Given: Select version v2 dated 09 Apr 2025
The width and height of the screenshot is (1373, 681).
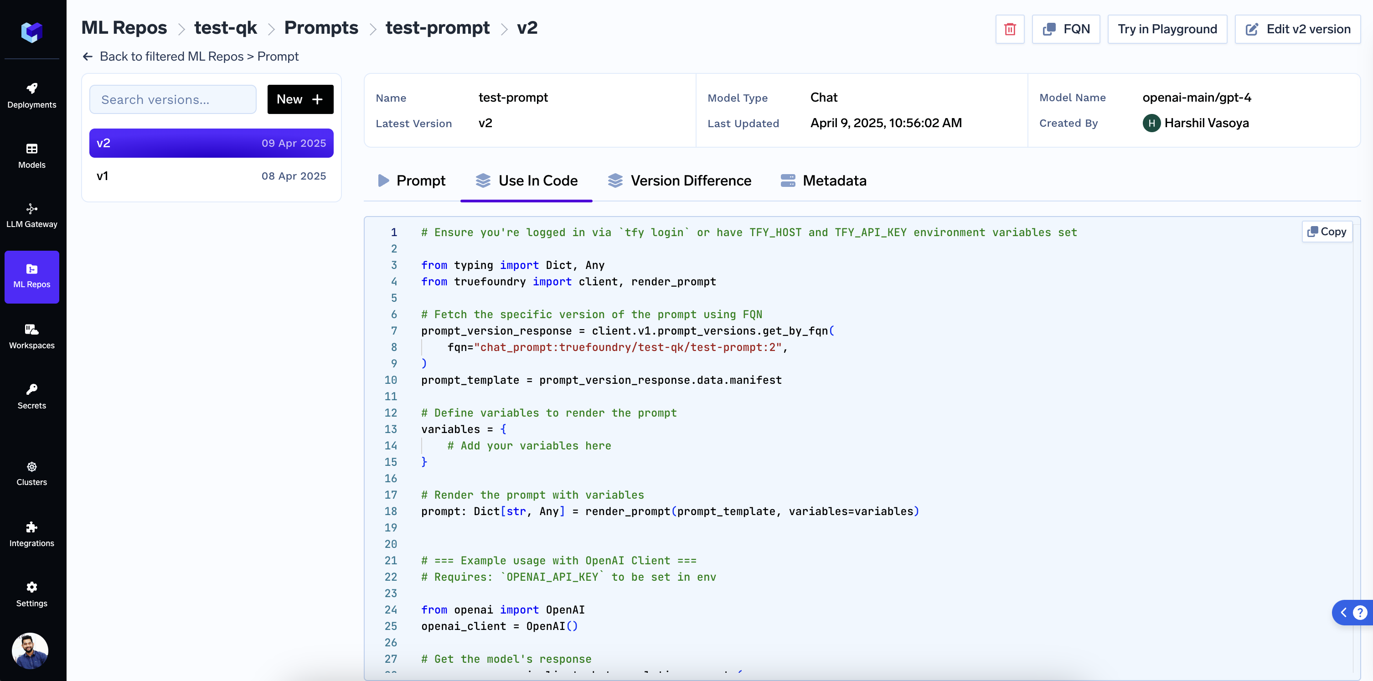Looking at the screenshot, I should [x=211, y=143].
